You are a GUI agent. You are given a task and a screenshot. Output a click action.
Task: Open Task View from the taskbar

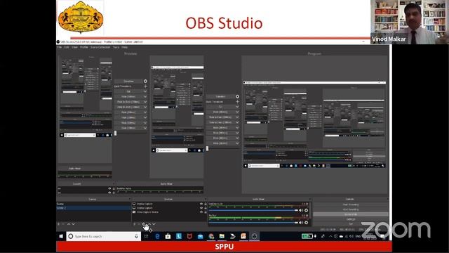(x=147, y=236)
